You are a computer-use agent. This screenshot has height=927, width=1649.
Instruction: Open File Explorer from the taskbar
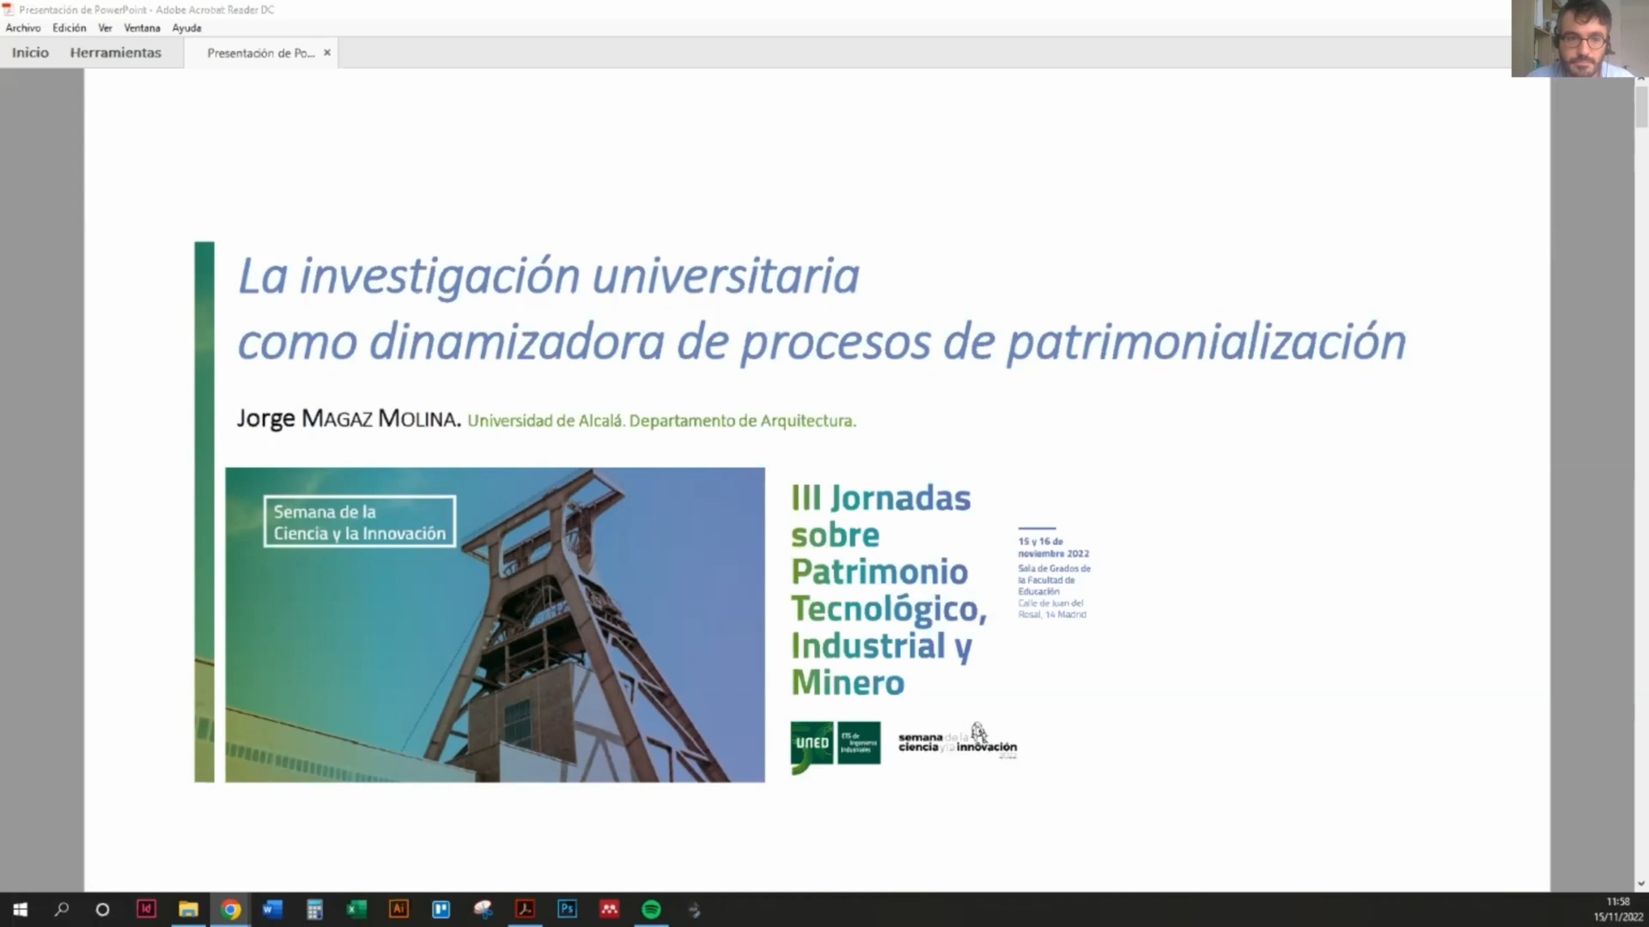pos(188,909)
